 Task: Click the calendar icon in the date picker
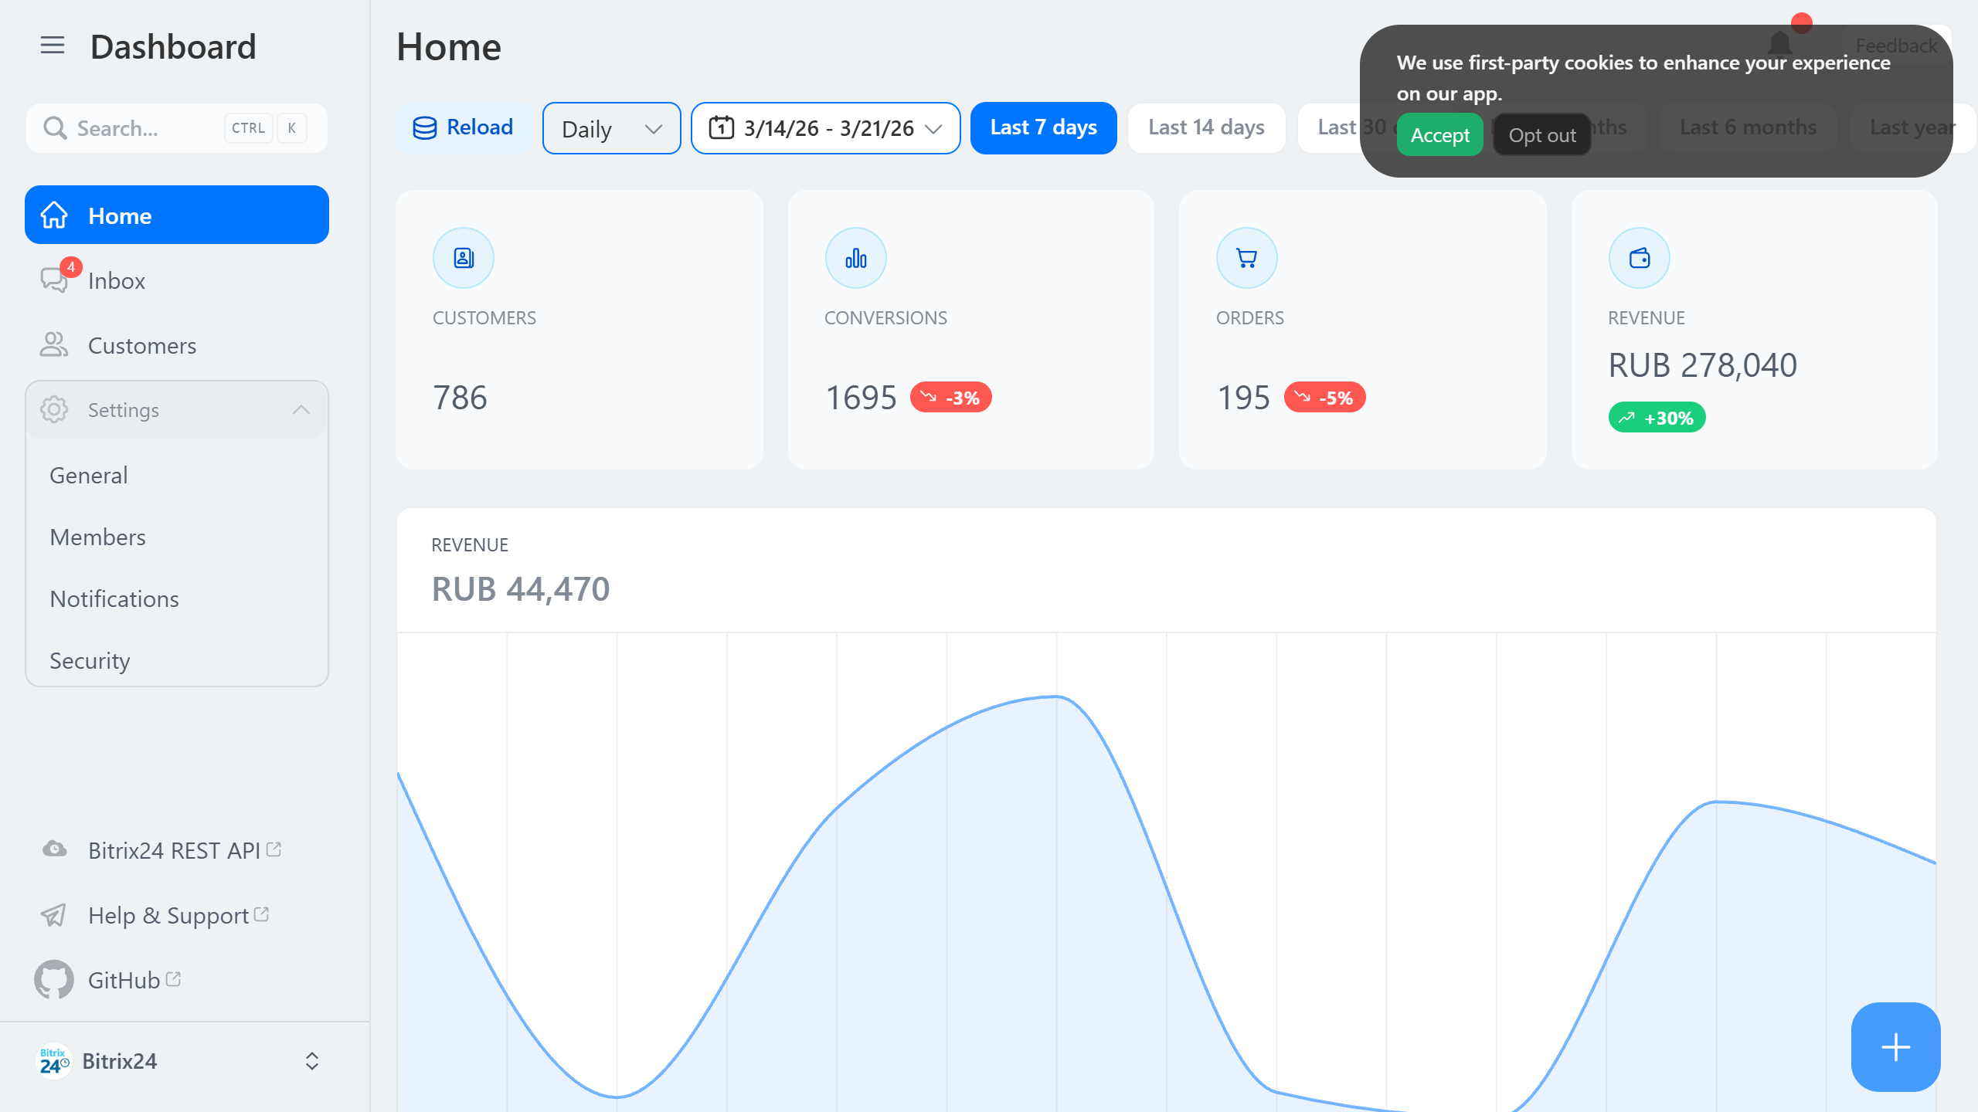point(721,128)
